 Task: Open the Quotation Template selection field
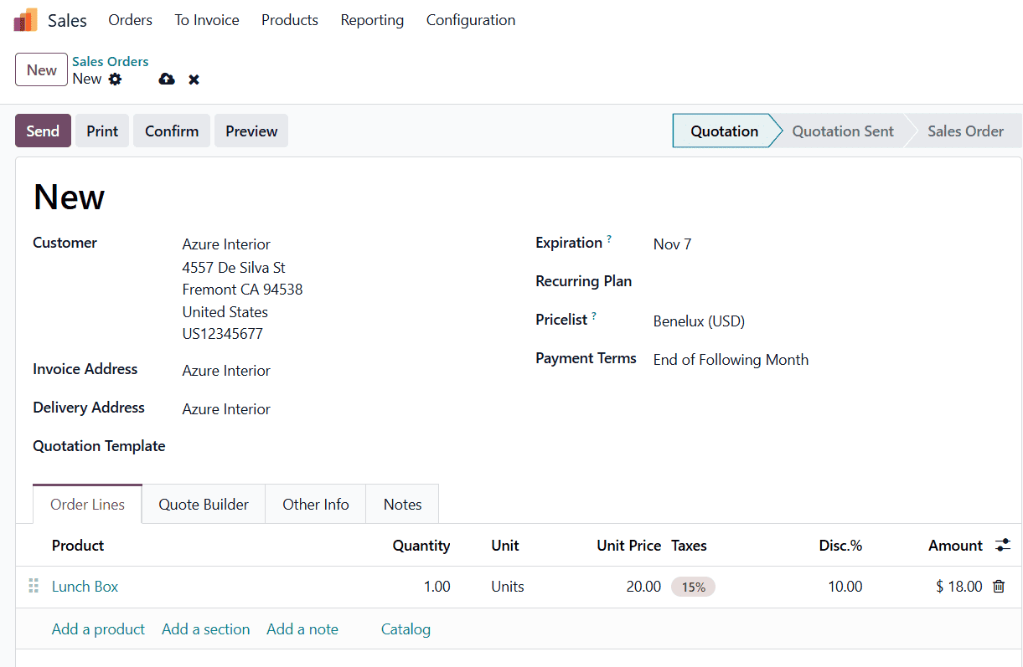[335, 447]
